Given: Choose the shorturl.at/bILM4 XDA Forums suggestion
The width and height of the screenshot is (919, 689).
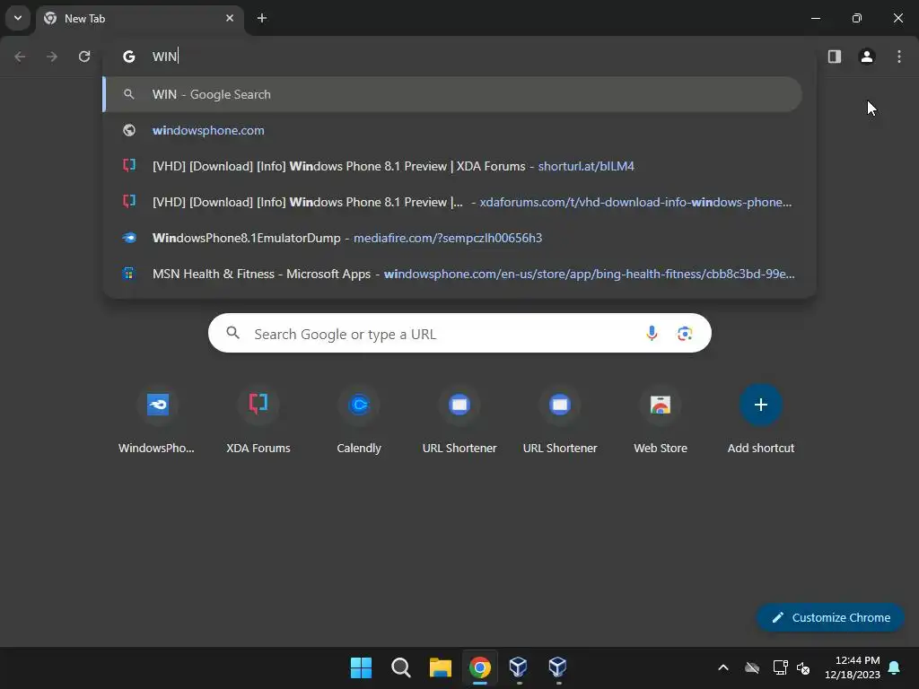Looking at the screenshot, I should 452,166.
